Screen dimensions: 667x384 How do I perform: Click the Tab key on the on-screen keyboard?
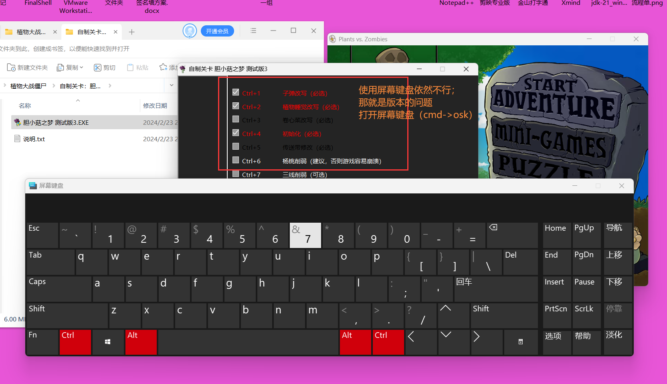pos(51,262)
